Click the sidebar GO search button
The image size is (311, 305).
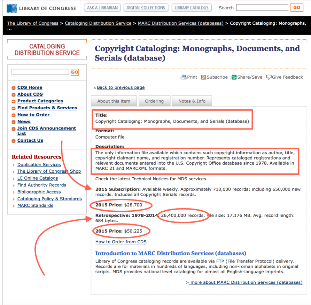pos(75,72)
